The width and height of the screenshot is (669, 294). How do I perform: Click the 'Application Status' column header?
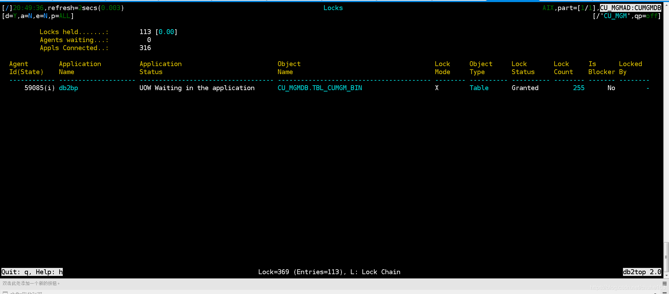coord(160,68)
